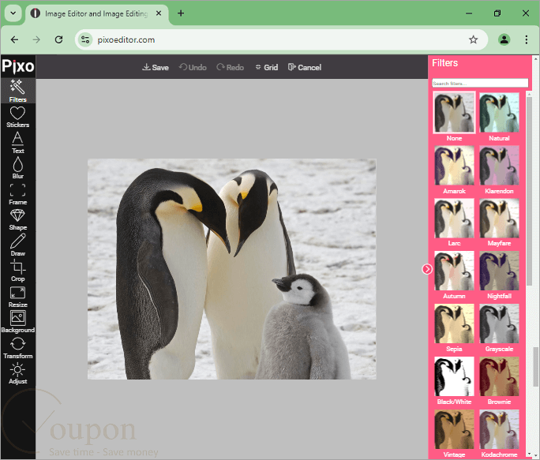This screenshot has width=540, height=460.
Task: Apply the Grayscale filter
Action: [x=499, y=323]
